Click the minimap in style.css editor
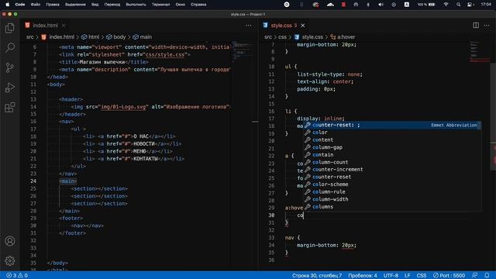Image resolution: width=496 pixels, height=279 pixels. (479, 52)
